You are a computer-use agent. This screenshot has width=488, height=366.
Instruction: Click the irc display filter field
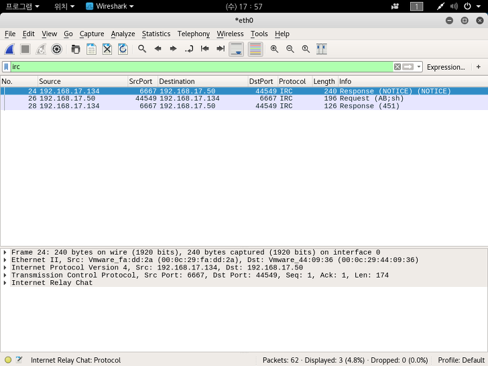pyautogui.click(x=202, y=66)
